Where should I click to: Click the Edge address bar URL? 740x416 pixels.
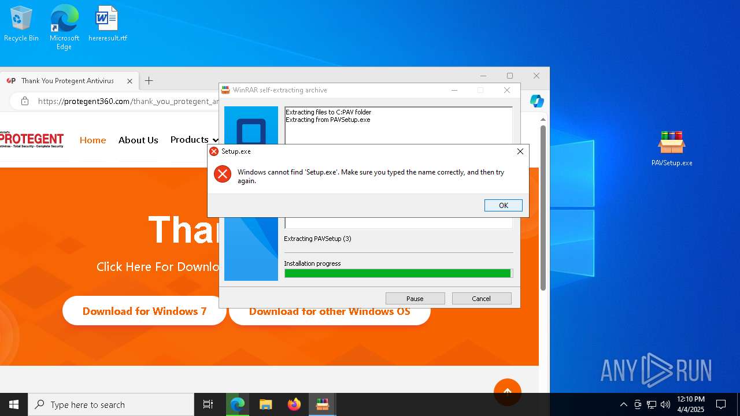point(129,101)
